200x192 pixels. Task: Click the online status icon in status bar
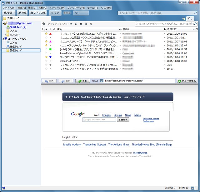[4, 188]
